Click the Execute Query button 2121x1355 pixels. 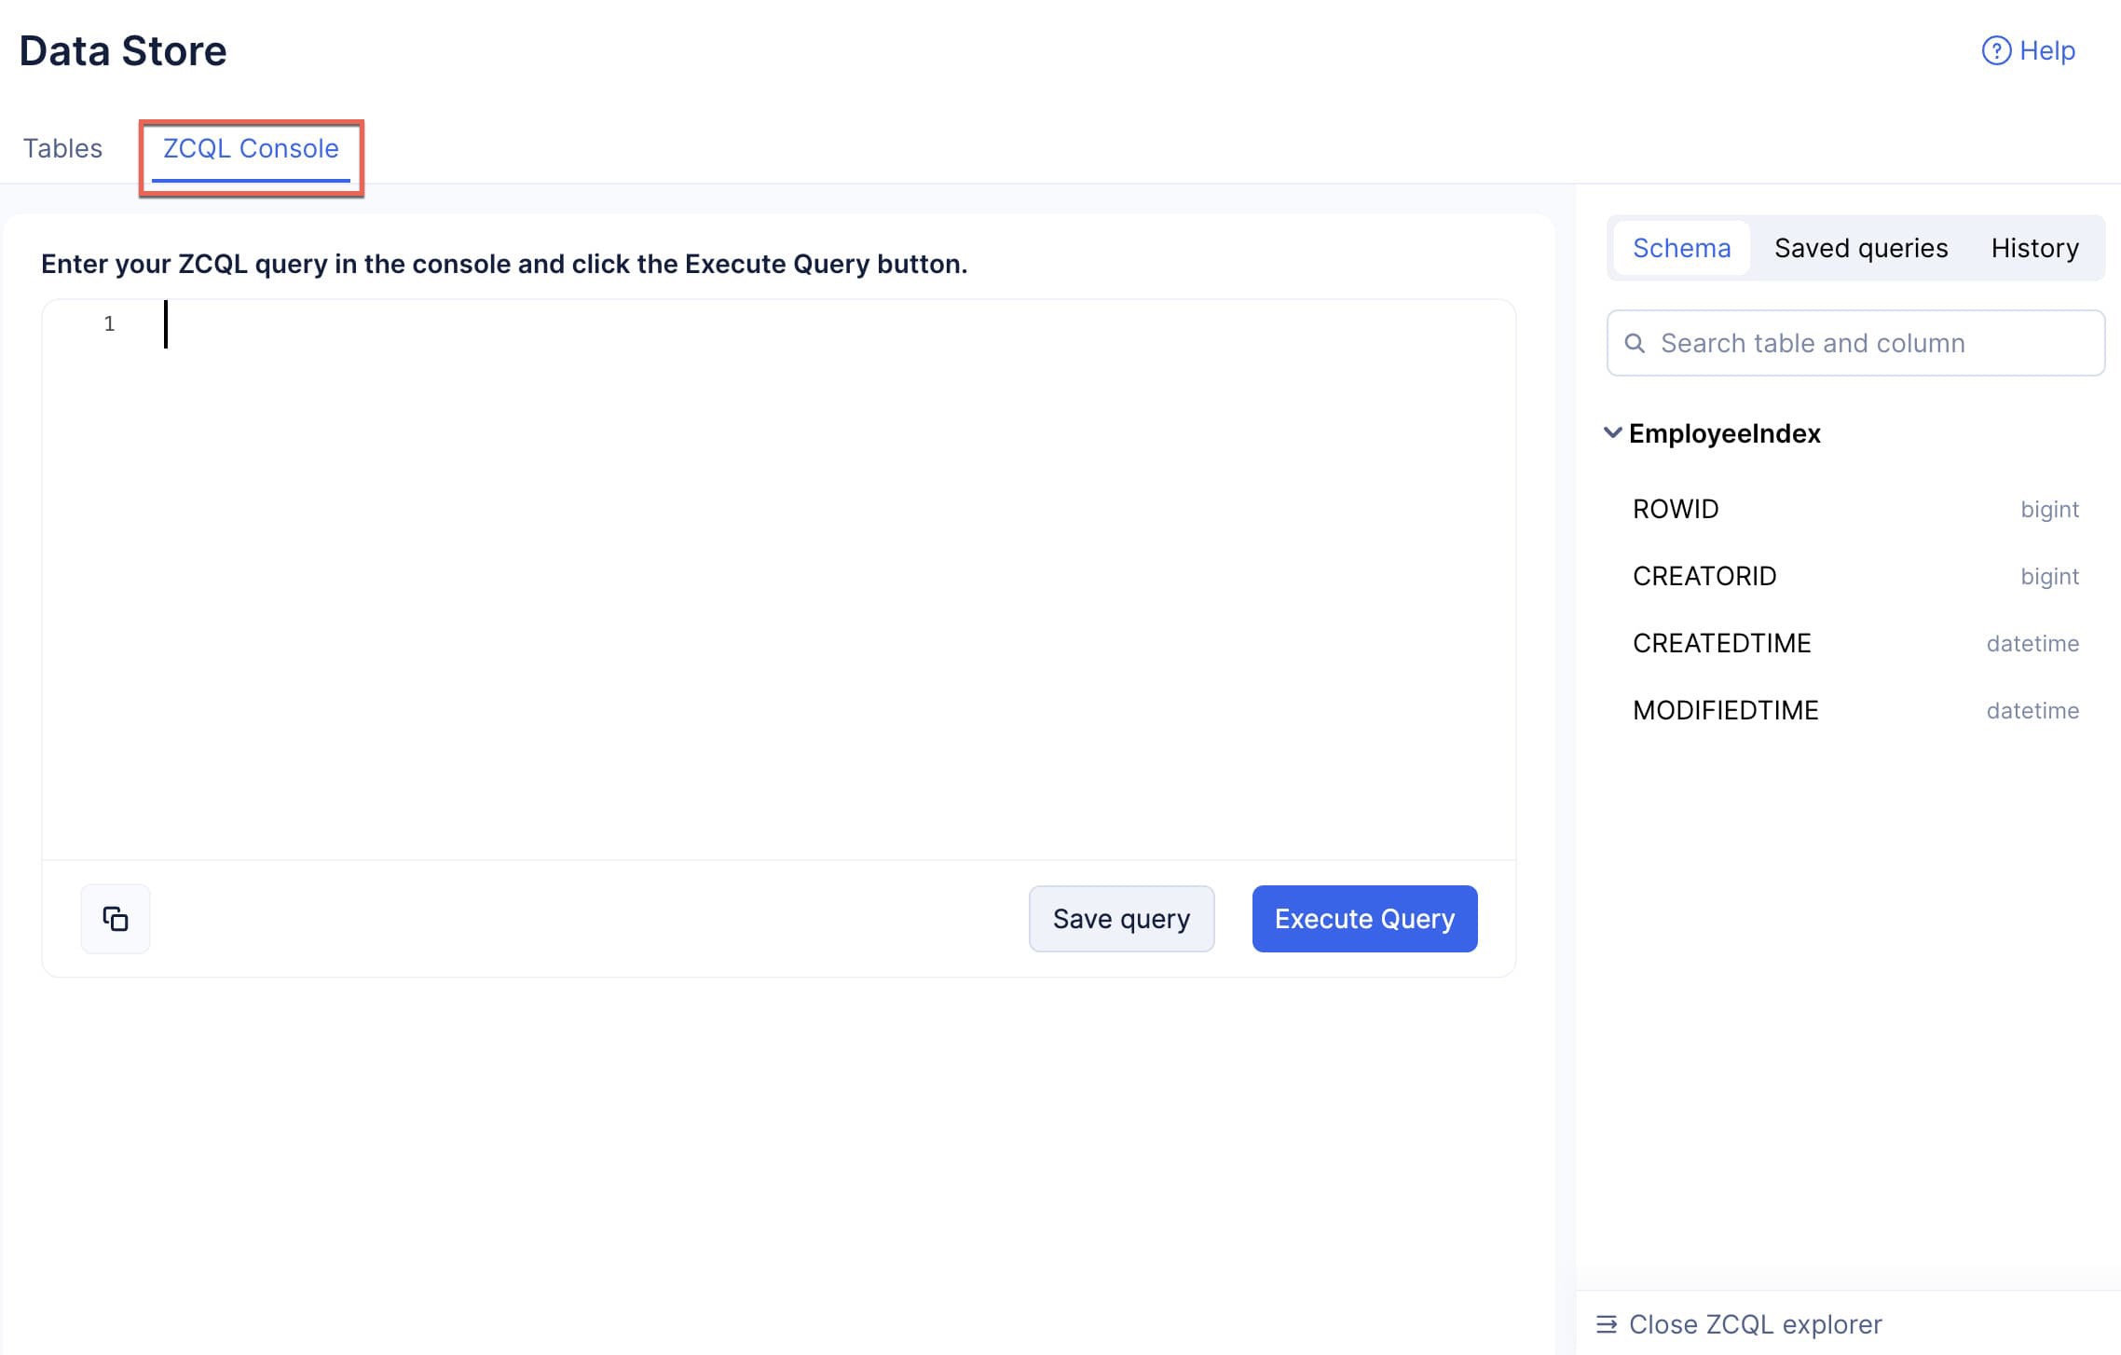point(1363,917)
